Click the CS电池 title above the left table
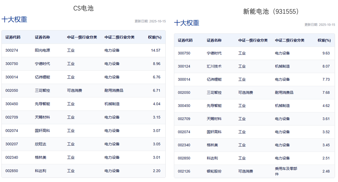This screenshot has width=338, height=182. 83,8
